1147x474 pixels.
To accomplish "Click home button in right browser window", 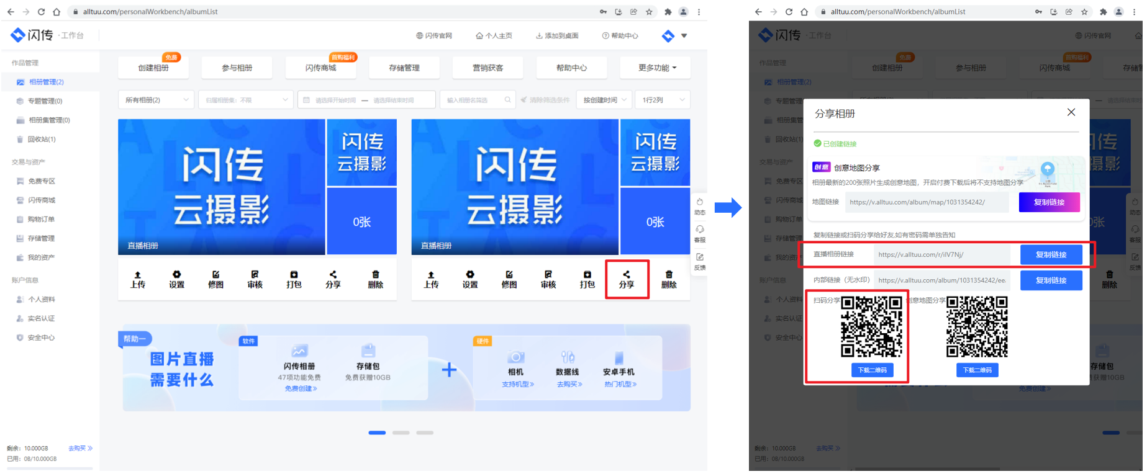I will click(x=804, y=12).
